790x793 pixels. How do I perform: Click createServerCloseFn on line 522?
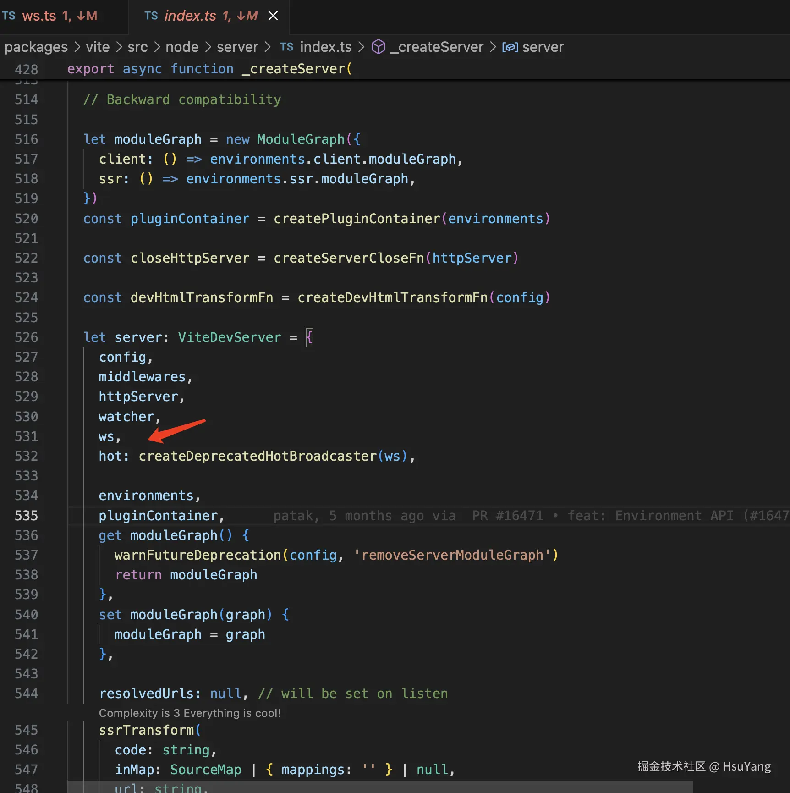349,258
